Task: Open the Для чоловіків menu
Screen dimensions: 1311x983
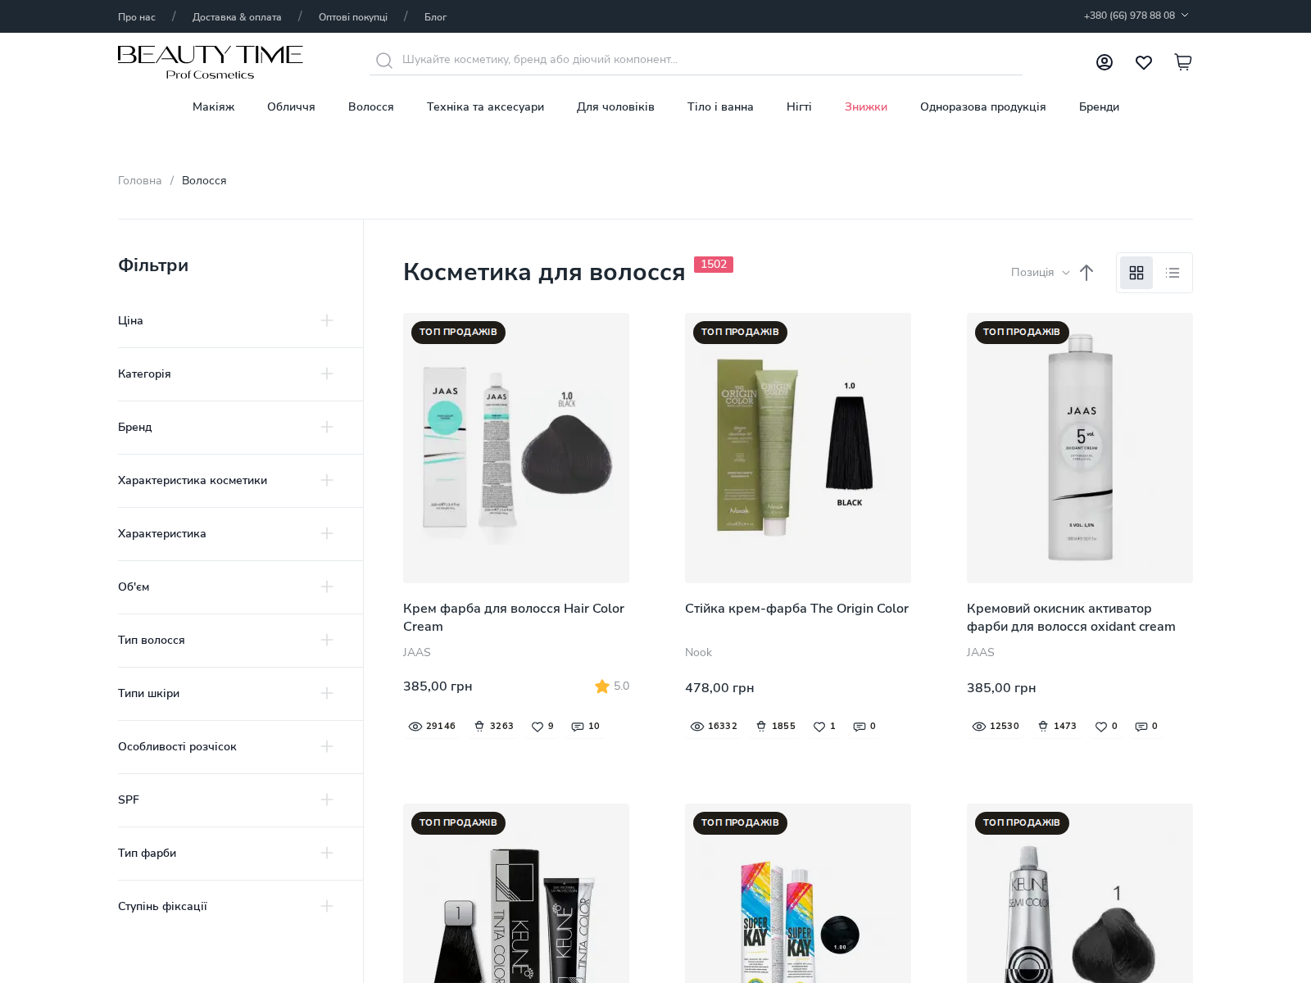Action: pos(615,107)
